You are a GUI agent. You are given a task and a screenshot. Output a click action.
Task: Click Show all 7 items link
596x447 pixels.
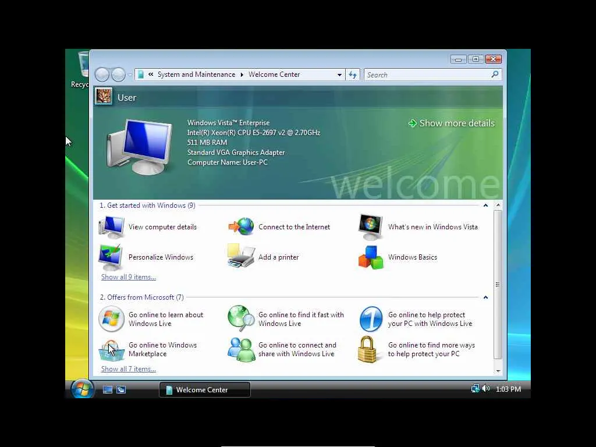pos(129,369)
